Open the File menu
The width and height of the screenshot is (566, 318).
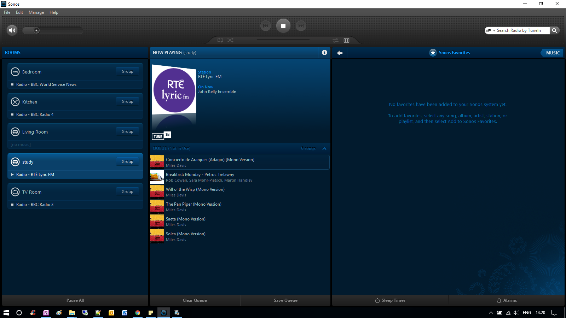(x=7, y=12)
